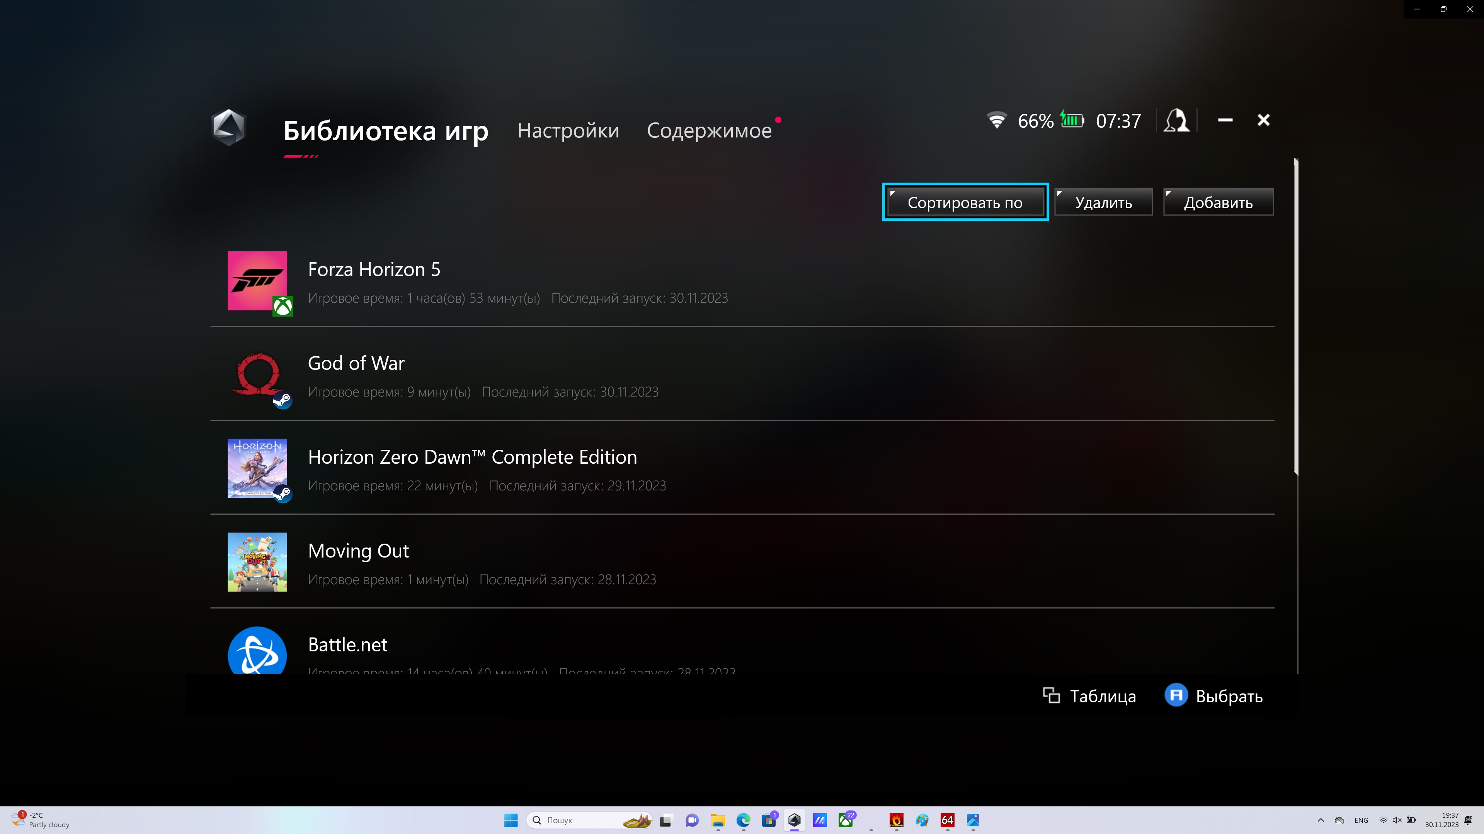The image size is (1484, 834).
Task: Click the Таблица view icon
Action: (x=1051, y=695)
